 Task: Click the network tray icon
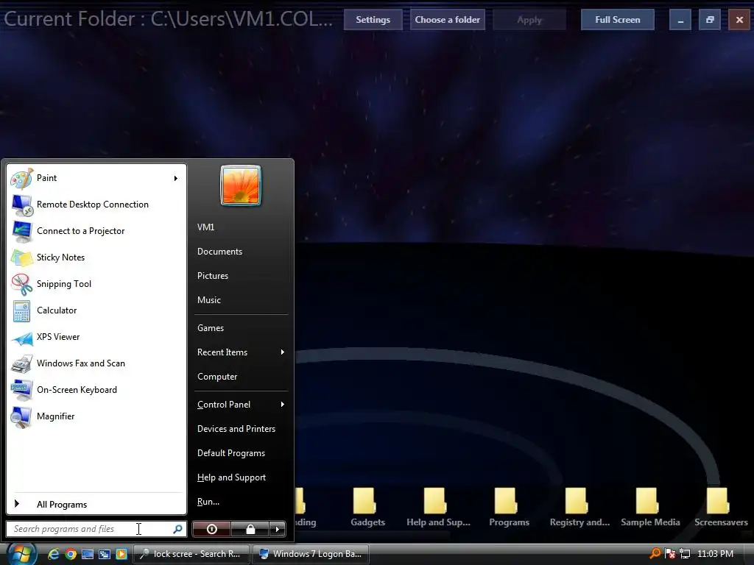pyautogui.click(x=685, y=554)
